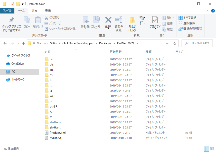Select Network (ネットワーク) in navigation pane
This screenshot has width=216, height=152.
coord(15,80)
